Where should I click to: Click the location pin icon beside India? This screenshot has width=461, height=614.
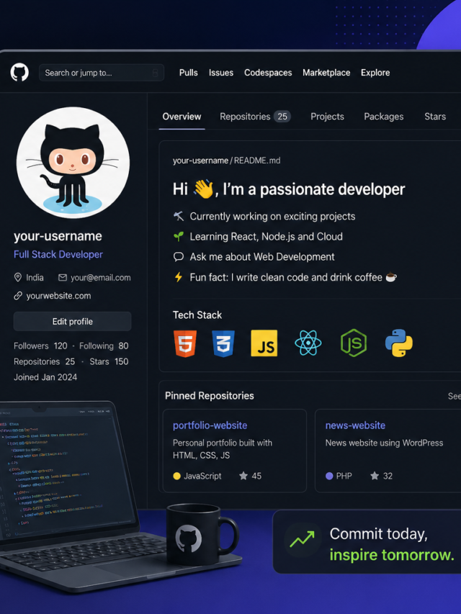click(17, 278)
